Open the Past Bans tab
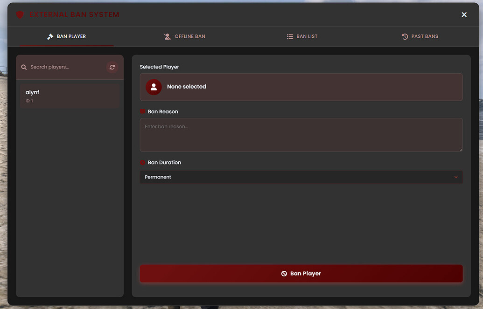The image size is (483, 309). pos(420,36)
